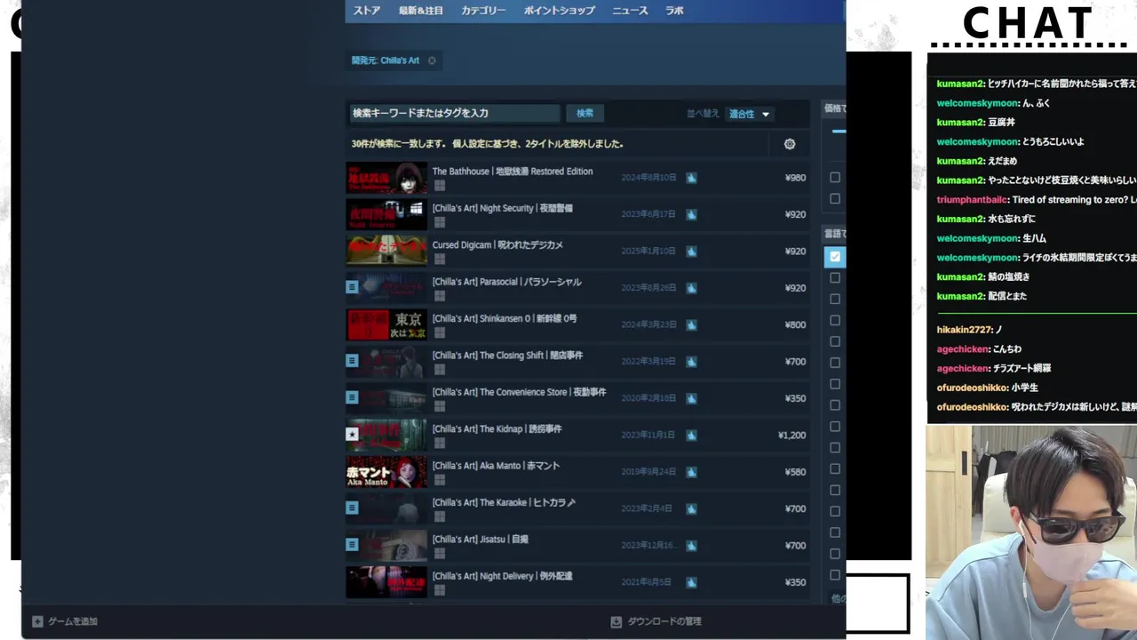Click Night Delivery thumbs-up review icon

[x=691, y=583]
